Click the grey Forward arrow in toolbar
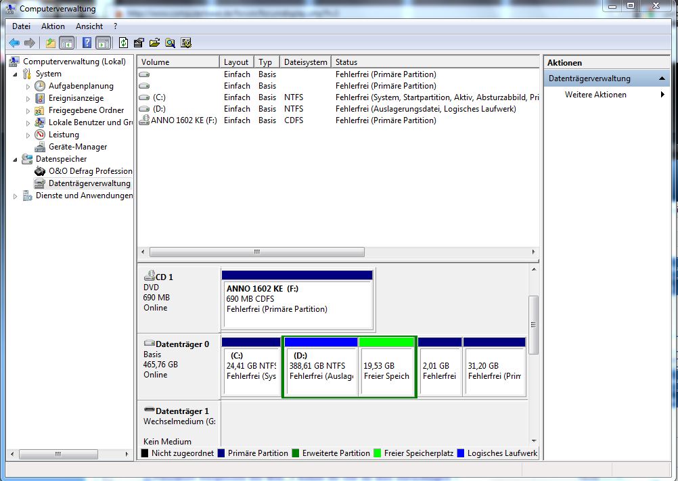678x481 pixels. click(x=29, y=43)
